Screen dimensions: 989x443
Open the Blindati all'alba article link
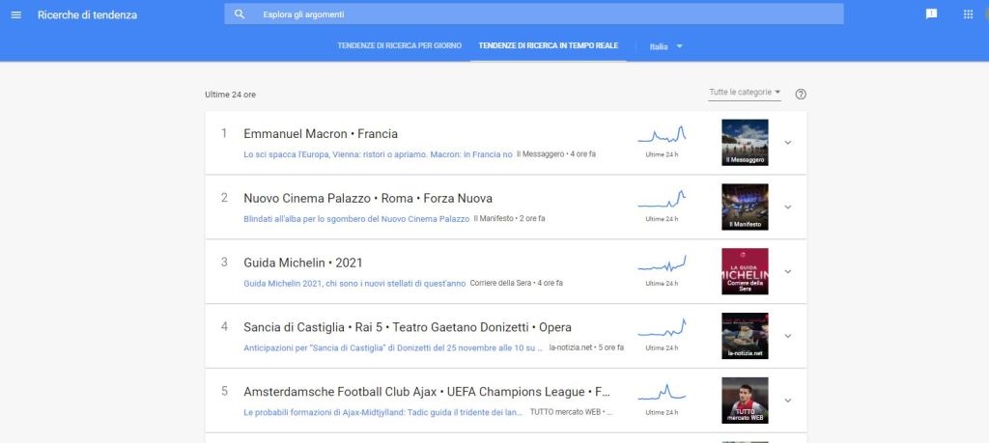tap(356, 219)
